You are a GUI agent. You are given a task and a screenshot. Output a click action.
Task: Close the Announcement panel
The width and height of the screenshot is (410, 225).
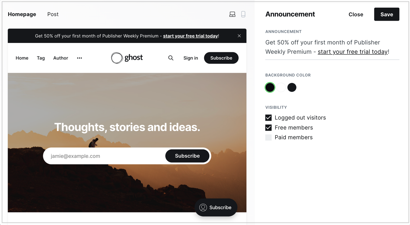(356, 15)
